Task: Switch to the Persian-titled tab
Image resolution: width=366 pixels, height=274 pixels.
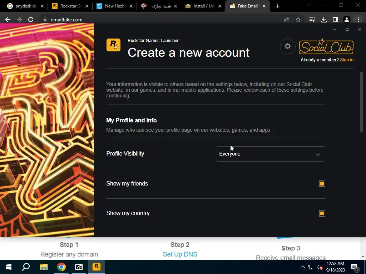Action: [158, 6]
